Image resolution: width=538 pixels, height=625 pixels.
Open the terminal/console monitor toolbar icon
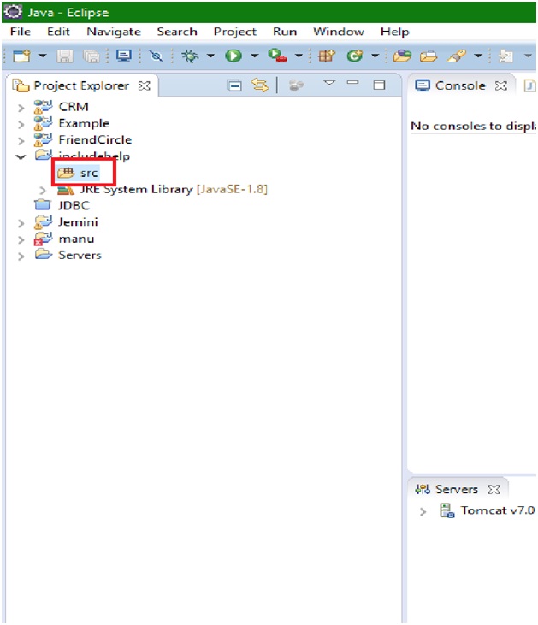[x=124, y=56]
